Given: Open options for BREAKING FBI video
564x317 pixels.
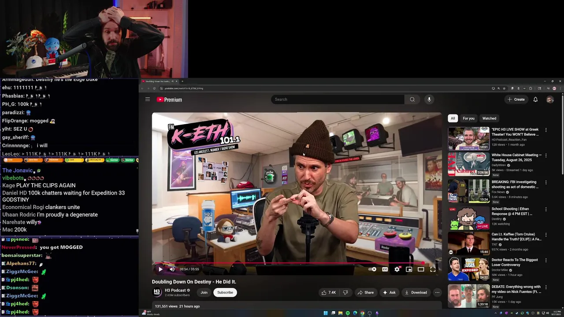Looking at the screenshot, I should tap(546, 182).
